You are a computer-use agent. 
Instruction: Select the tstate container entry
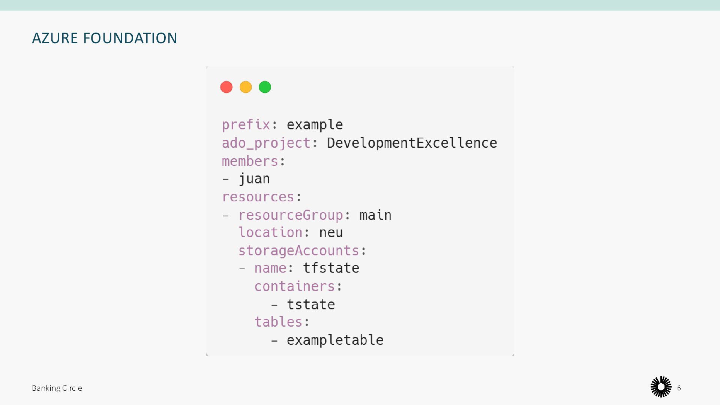[310, 304]
